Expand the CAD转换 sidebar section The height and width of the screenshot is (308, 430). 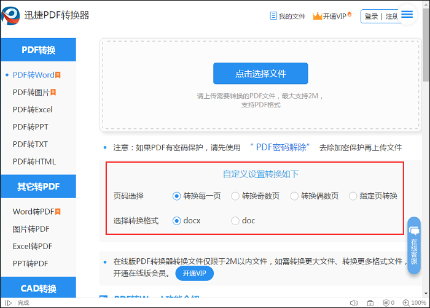point(38,288)
